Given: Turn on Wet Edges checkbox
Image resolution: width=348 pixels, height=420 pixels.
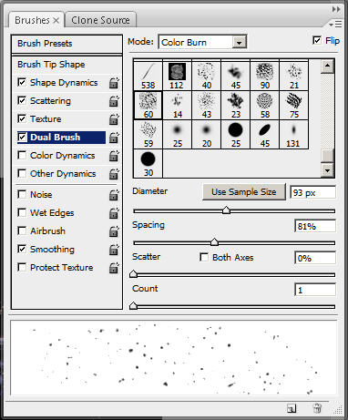Looking at the screenshot, I should (22, 212).
